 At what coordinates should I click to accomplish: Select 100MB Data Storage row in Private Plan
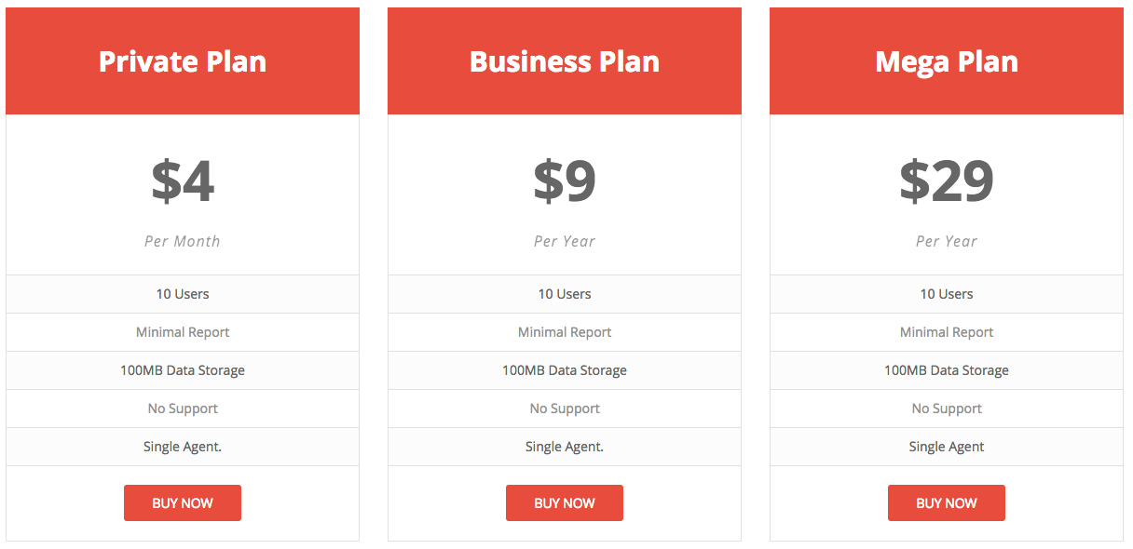coord(183,370)
